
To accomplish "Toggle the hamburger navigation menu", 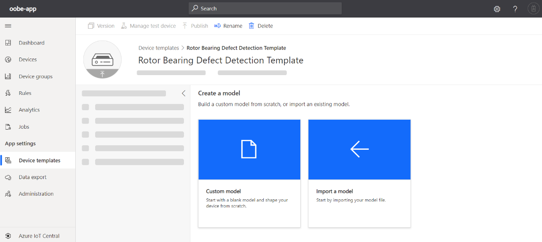I will pos(8,26).
